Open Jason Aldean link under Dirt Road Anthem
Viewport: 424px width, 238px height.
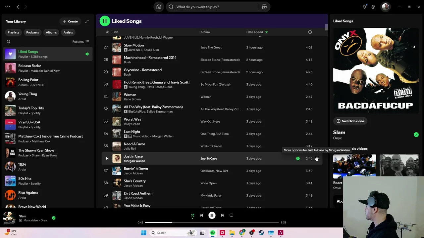coord(133,198)
